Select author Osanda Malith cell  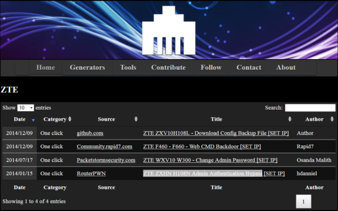tap(314, 160)
